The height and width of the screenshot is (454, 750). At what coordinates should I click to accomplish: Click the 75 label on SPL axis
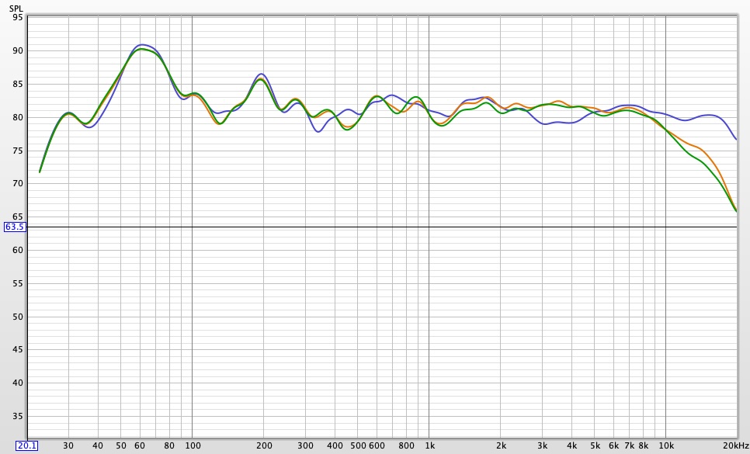click(x=18, y=151)
